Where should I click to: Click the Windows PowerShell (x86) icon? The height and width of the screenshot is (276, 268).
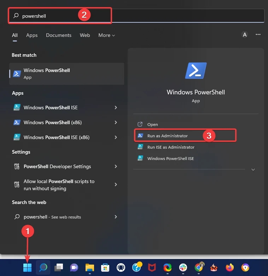click(17, 122)
